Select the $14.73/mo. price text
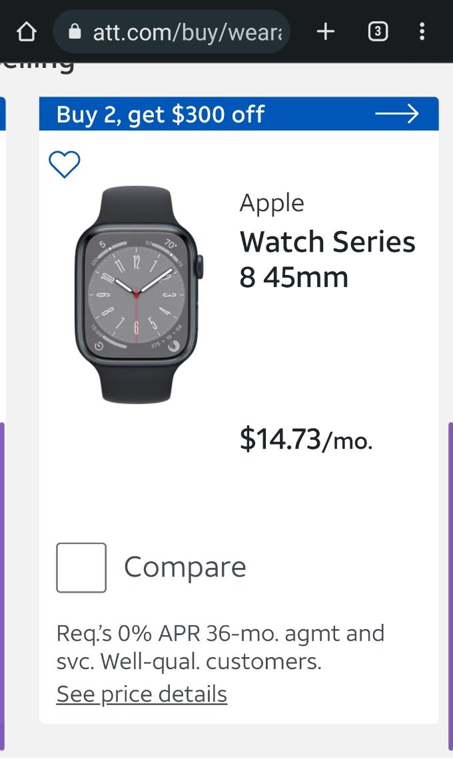453x773 pixels. tap(306, 439)
